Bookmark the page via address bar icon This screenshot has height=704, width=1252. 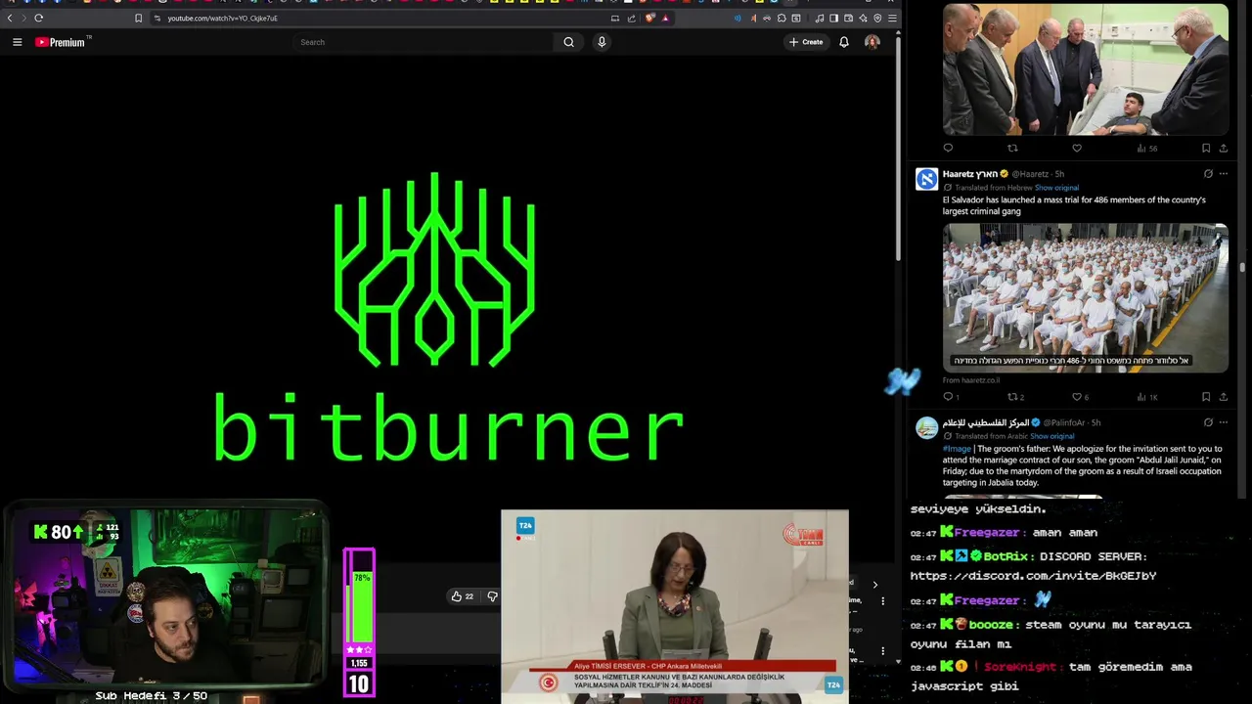(138, 18)
